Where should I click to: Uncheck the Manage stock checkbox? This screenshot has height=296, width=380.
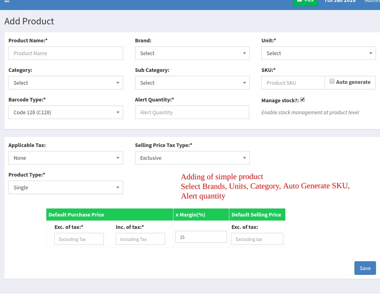pos(302,100)
